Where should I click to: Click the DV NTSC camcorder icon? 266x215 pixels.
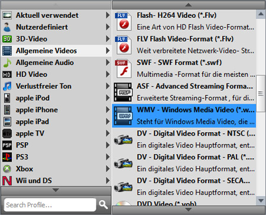124,140
